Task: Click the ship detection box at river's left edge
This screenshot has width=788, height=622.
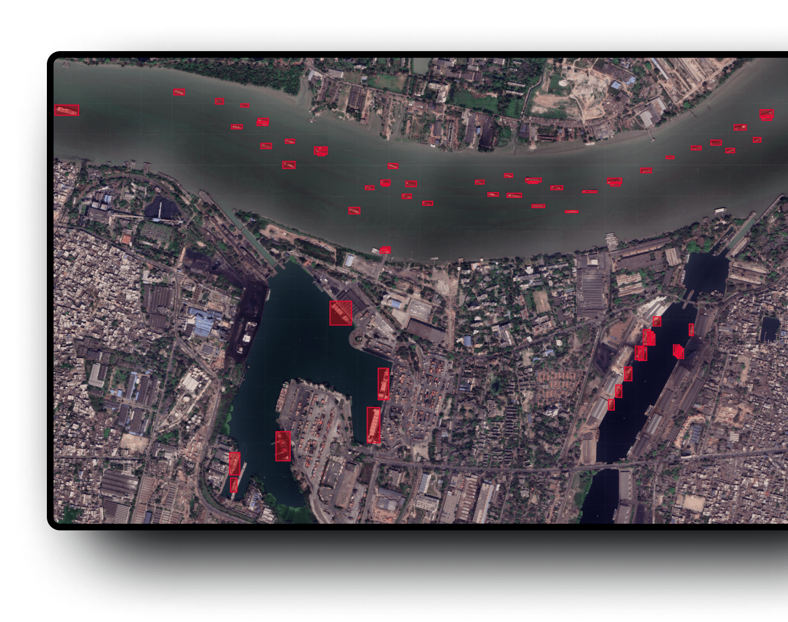Action: point(67,110)
